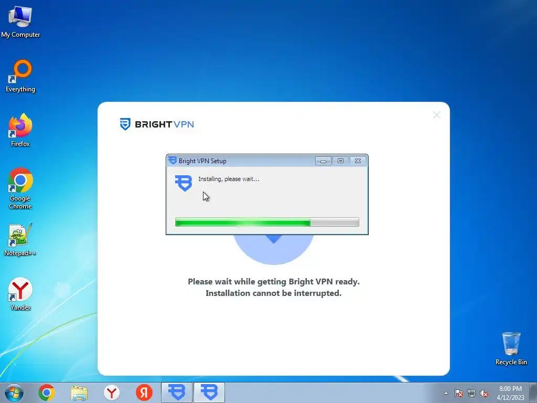Switch to second Bright VPN taskbar window
The height and width of the screenshot is (403, 537).
pos(209,393)
